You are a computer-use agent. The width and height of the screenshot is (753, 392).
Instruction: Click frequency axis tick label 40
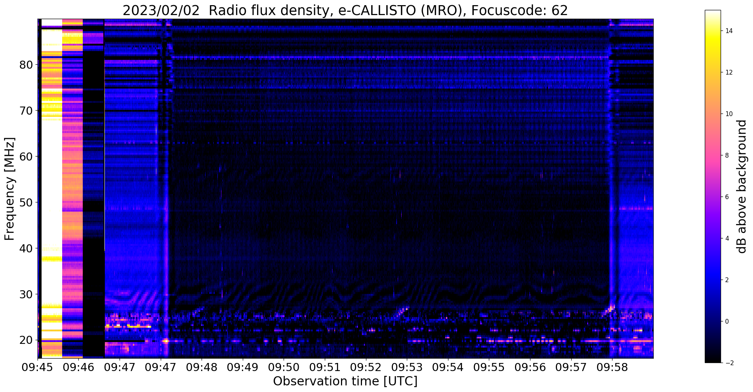click(x=26, y=248)
